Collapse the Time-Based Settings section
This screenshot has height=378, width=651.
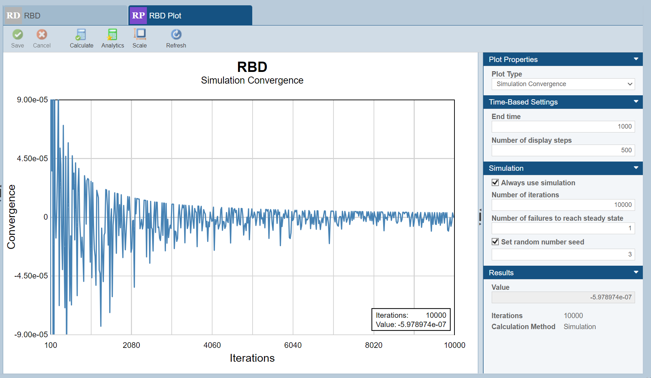click(635, 102)
